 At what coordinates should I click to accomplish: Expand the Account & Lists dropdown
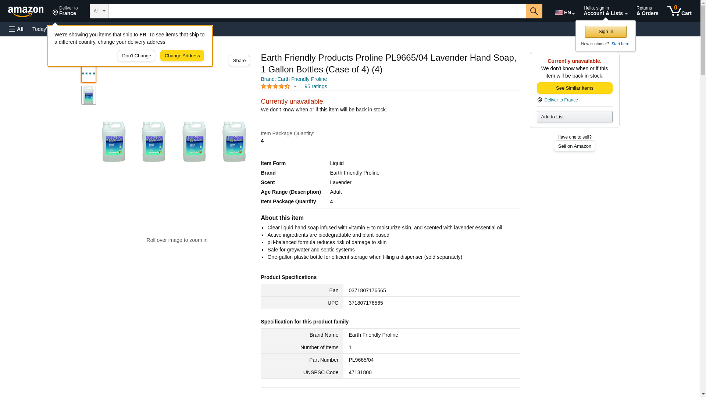pos(605,11)
